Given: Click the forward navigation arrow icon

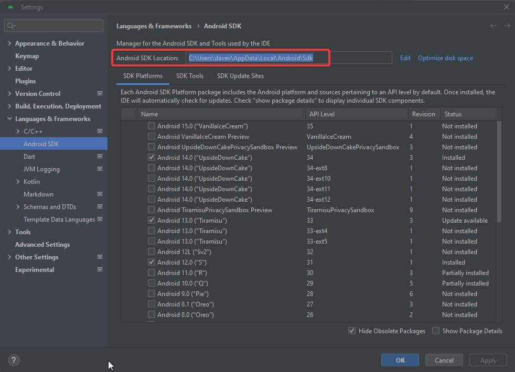Looking at the screenshot, I should click(x=507, y=26).
